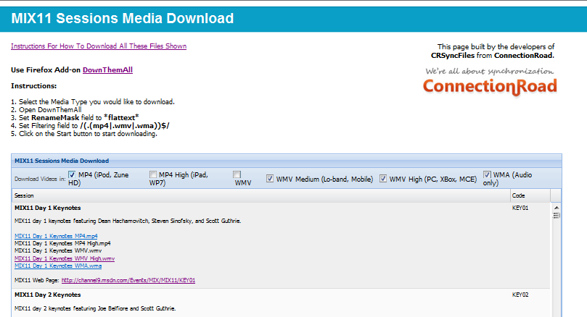This screenshot has width=587, height=317.
Task: Open Instructions For How To Download link
Action: pyautogui.click(x=99, y=46)
